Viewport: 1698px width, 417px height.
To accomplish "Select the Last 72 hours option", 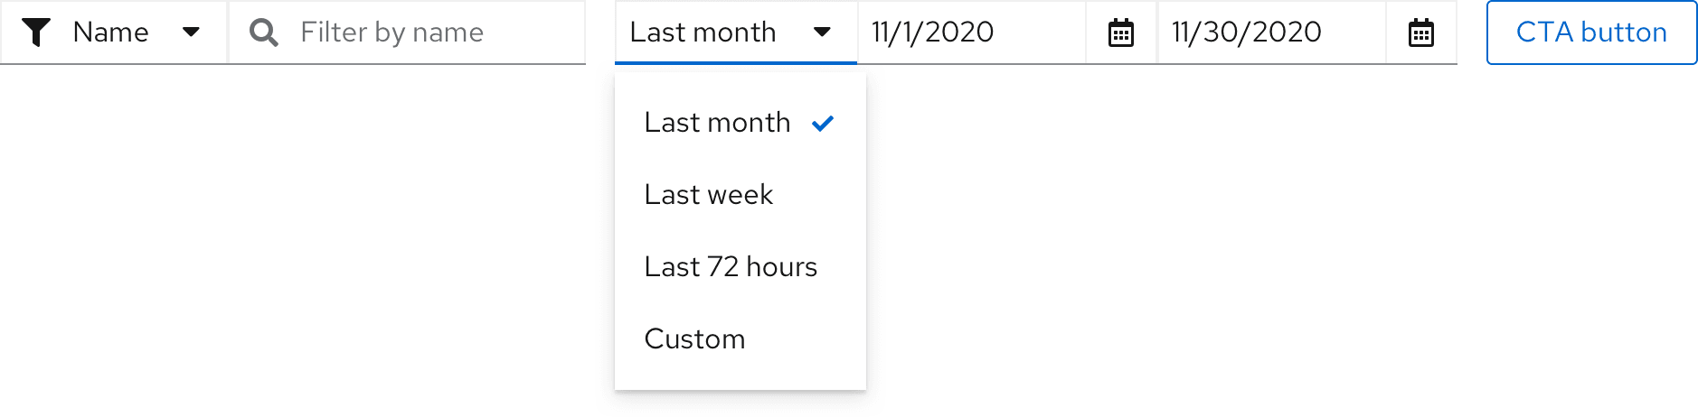I will point(731,267).
